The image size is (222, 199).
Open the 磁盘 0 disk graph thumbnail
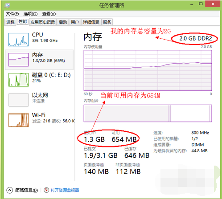(x=19, y=80)
